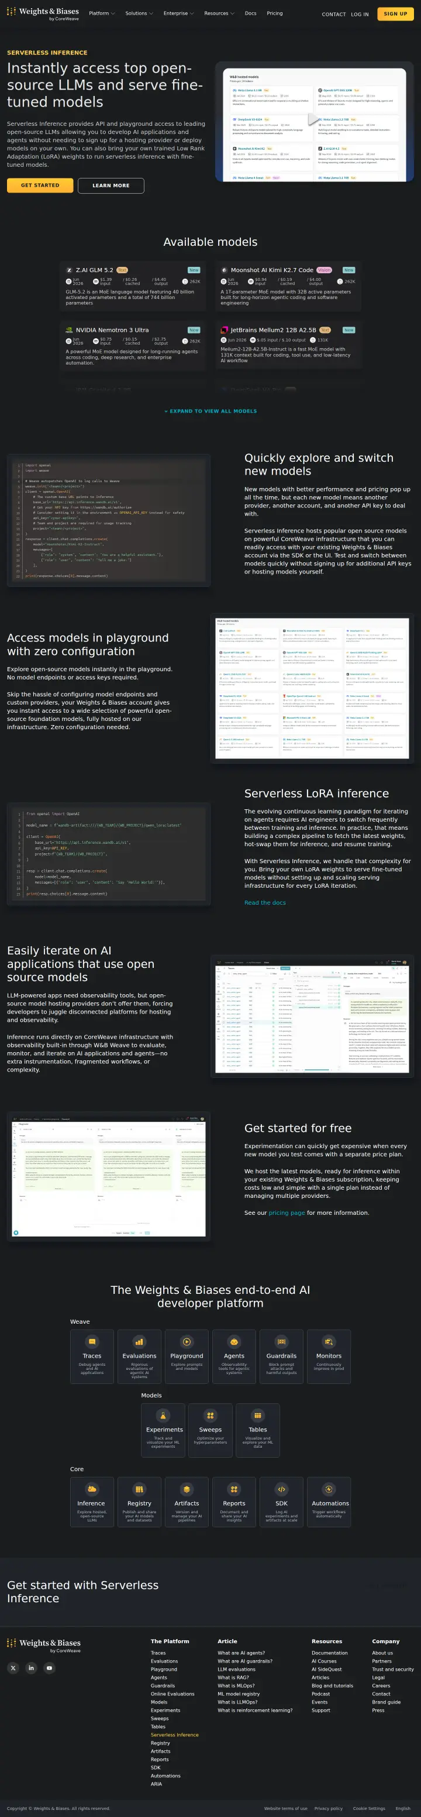Open footer What is RAG? article
Screen dimensions: 421x1817
tap(233, 1677)
